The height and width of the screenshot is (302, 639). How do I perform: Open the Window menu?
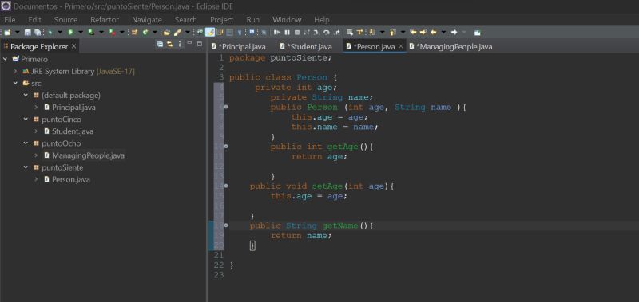pyautogui.click(x=287, y=19)
